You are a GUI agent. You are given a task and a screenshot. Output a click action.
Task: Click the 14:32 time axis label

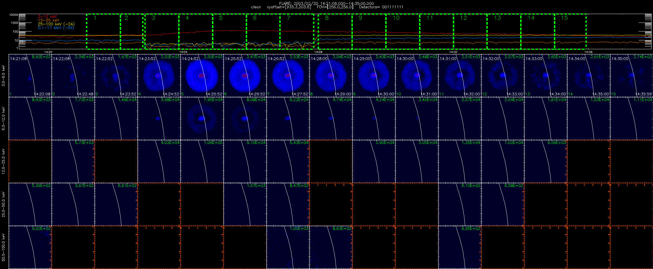coord(453,52)
